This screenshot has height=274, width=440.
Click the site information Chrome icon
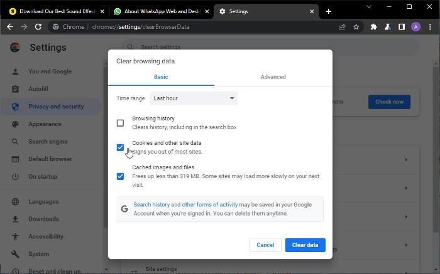point(56,27)
